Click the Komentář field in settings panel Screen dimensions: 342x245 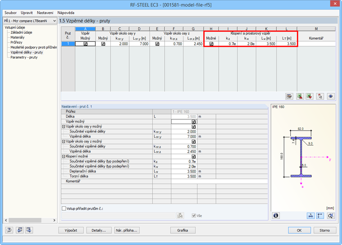click(220, 181)
